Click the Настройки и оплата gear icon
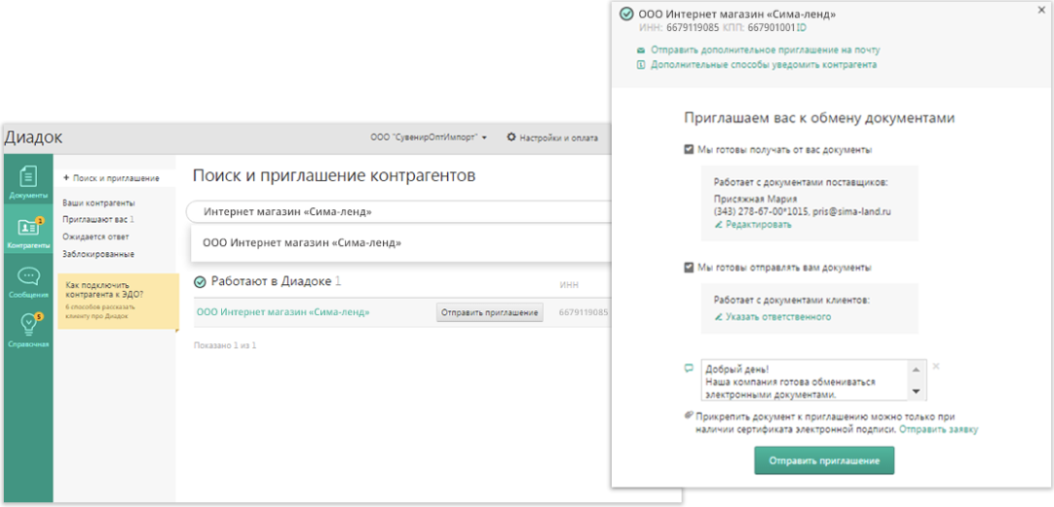This screenshot has width=1054, height=507. pos(511,137)
